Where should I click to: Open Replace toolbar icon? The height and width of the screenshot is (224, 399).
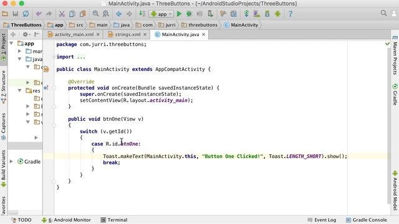point(106,14)
